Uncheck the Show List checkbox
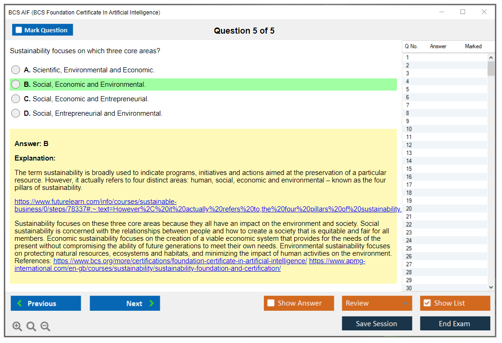The image size is (502, 343). (x=427, y=303)
